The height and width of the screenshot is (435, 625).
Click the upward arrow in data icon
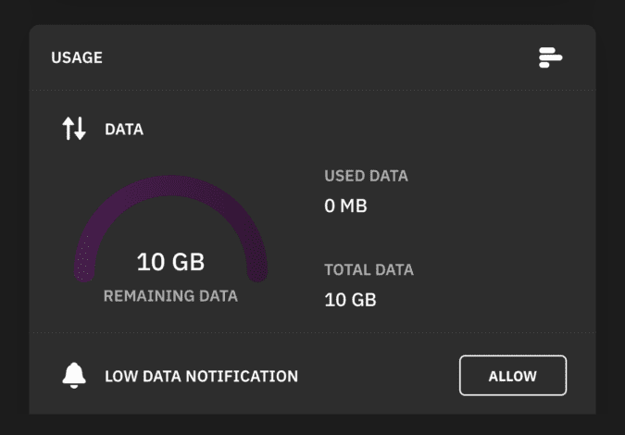69,129
